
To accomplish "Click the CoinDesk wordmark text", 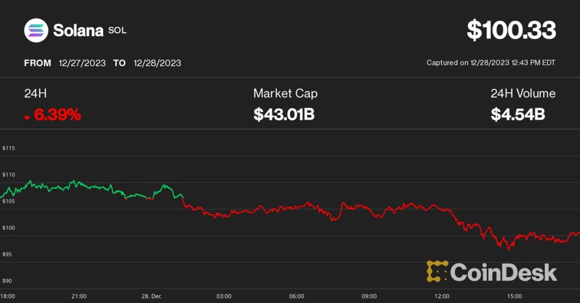I will [x=504, y=272].
